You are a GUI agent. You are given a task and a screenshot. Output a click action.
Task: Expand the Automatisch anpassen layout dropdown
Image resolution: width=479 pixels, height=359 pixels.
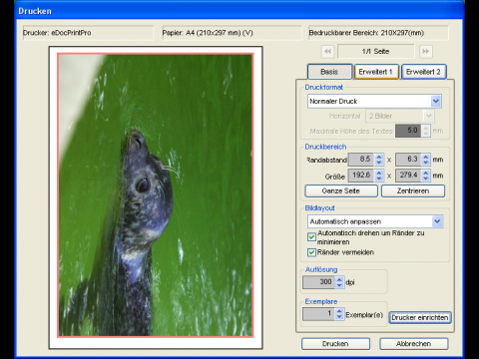coord(437,221)
